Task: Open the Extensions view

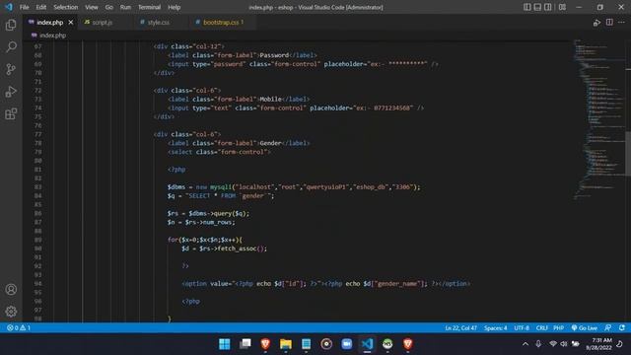Action: [x=11, y=114]
